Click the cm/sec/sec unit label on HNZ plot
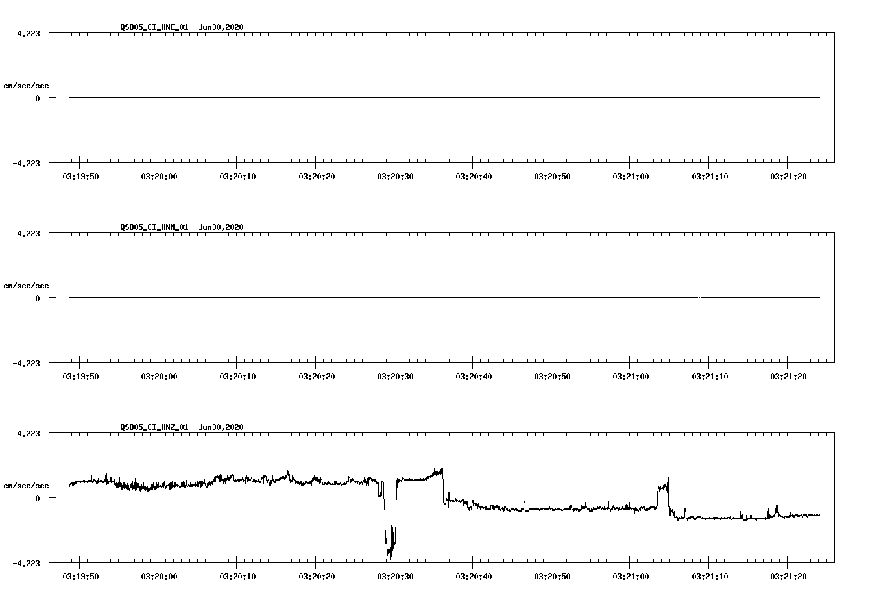Viewport: 881px width, 600px height. point(26,486)
